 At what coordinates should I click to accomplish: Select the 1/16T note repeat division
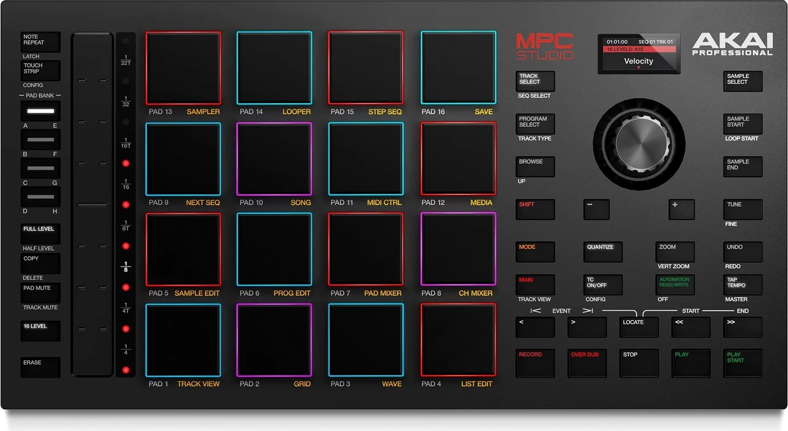coord(126,143)
